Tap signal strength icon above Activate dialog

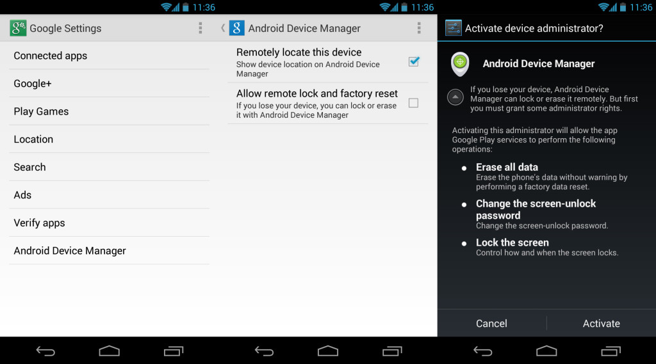click(x=613, y=7)
